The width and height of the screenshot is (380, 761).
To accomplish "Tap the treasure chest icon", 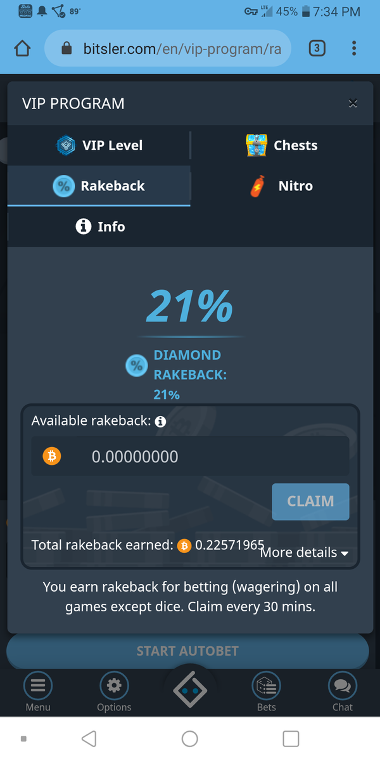I will [256, 145].
